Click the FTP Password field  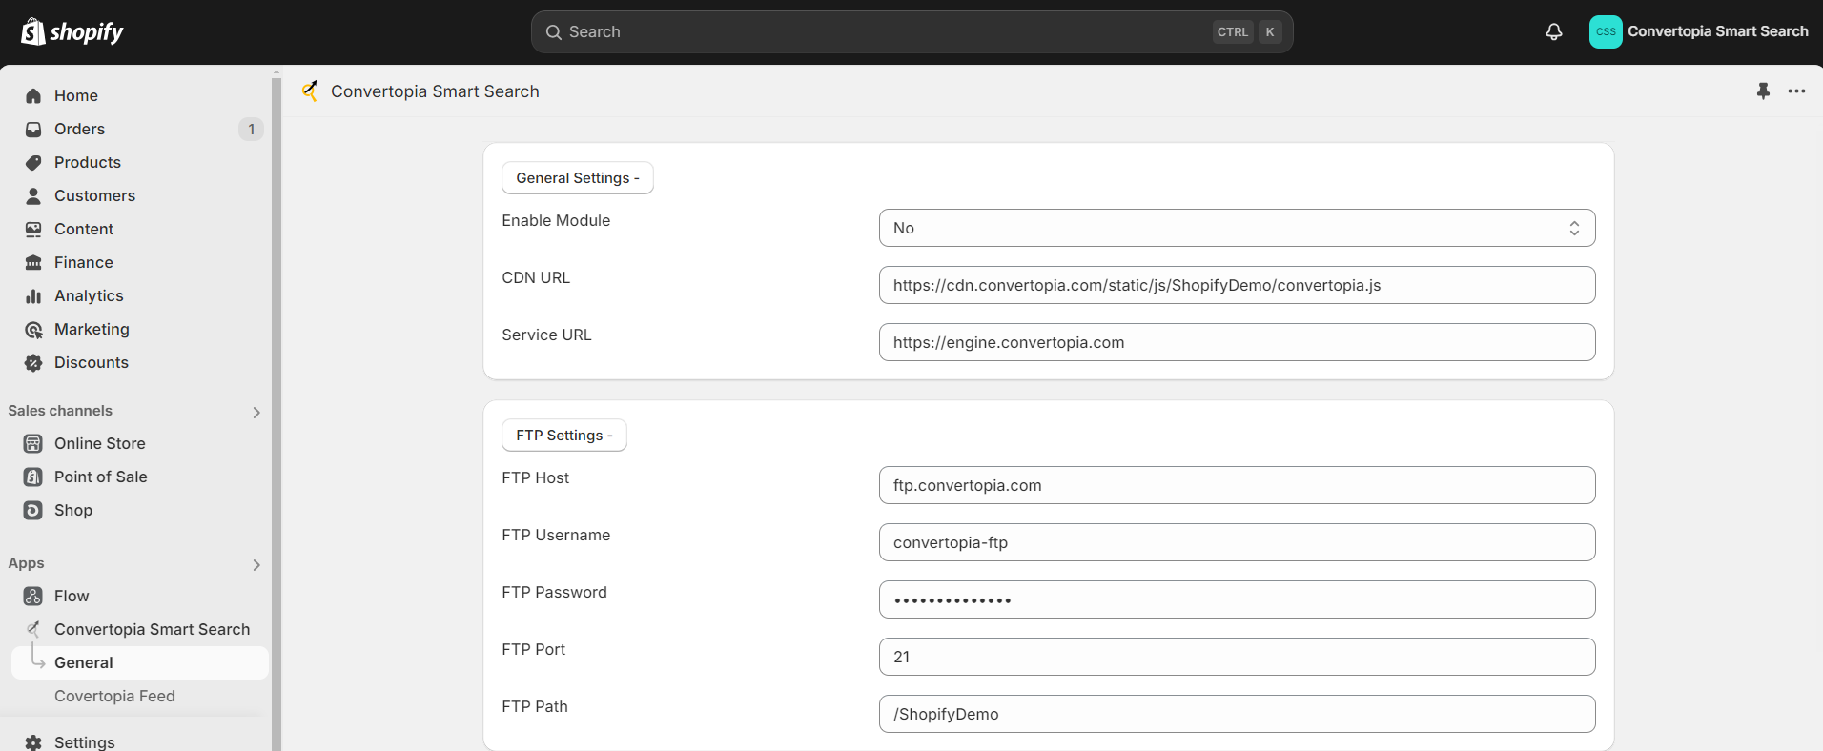click(1237, 599)
